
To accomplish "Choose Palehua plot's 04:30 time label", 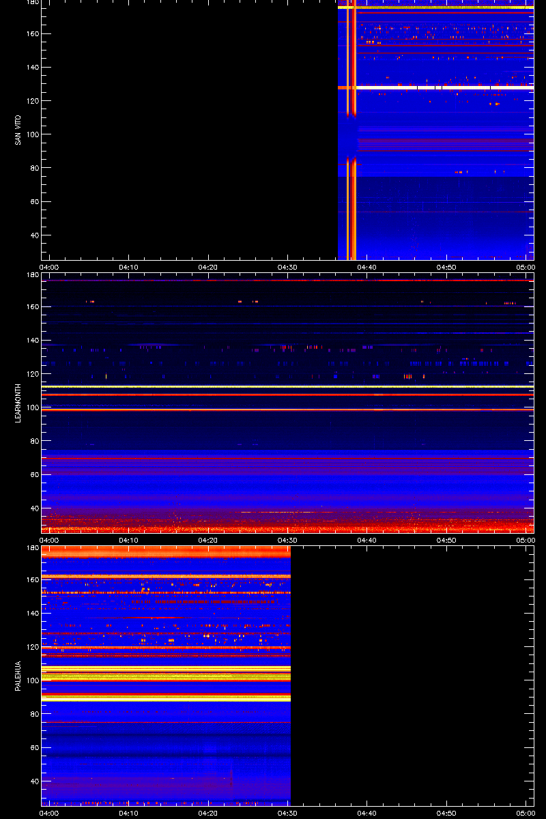I will [x=288, y=813].
